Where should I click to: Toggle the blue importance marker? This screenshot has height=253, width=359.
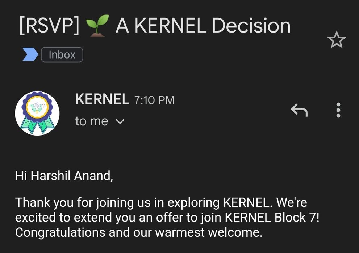(30, 55)
